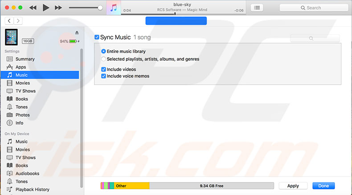Select Selected playlists, artists, albums option
Screen dimensions: 352x195
pos(103,59)
